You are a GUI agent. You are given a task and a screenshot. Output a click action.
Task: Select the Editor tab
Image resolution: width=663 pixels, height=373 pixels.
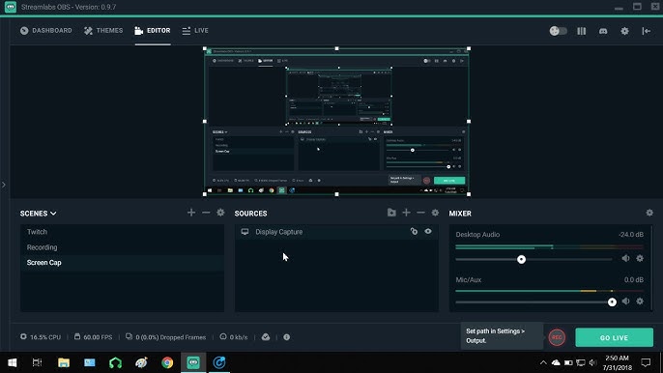(x=153, y=31)
